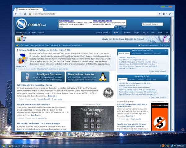Open the volume speaker tray icon
The height and width of the screenshot is (148, 186).
tap(175, 146)
